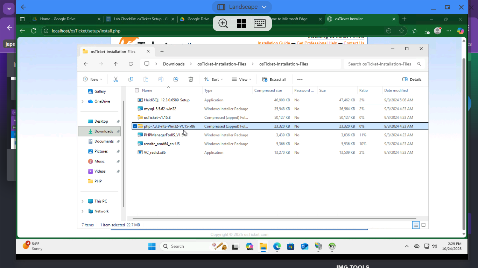
Task: Open the New dropdown in Explorer
Action: click(x=92, y=79)
